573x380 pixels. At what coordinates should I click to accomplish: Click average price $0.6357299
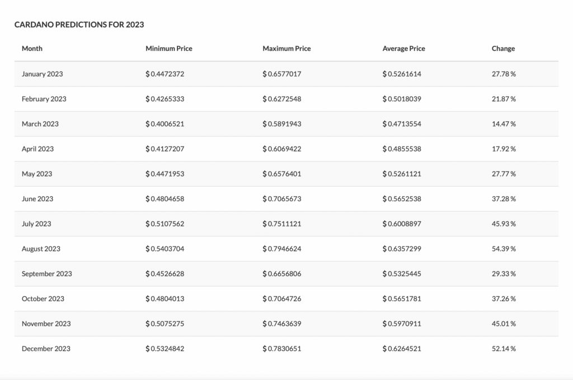point(402,249)
